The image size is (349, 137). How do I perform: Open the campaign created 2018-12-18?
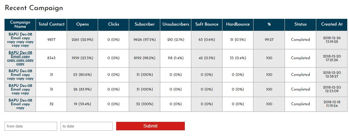(x=20, y=104)
